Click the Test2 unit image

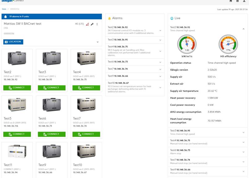point(17,58)
